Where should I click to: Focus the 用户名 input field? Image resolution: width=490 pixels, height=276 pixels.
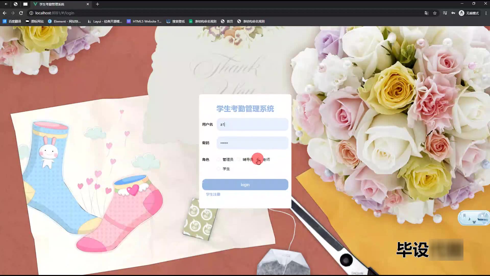[x=252, y=124]
